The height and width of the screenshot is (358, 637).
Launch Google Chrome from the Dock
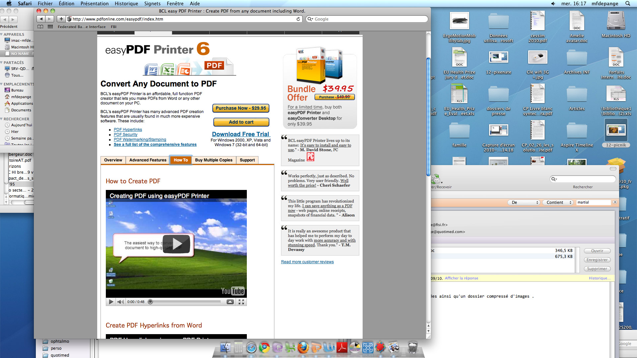(264, 347)
